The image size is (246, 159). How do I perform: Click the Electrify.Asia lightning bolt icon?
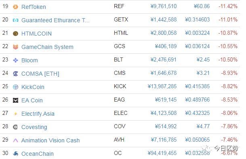15,114
